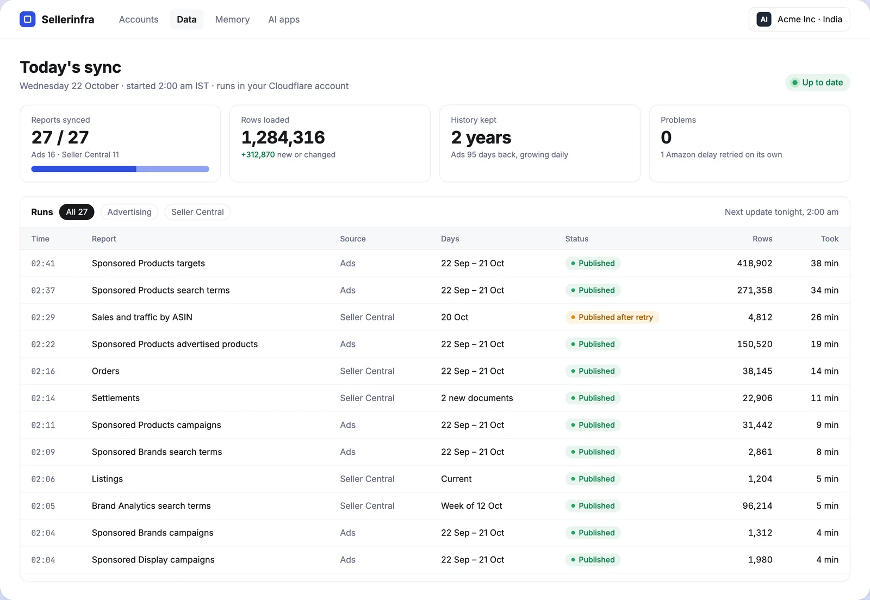Select the Problems card's zero count
This screenshot has height=600, width=870.
click(666, 137)
